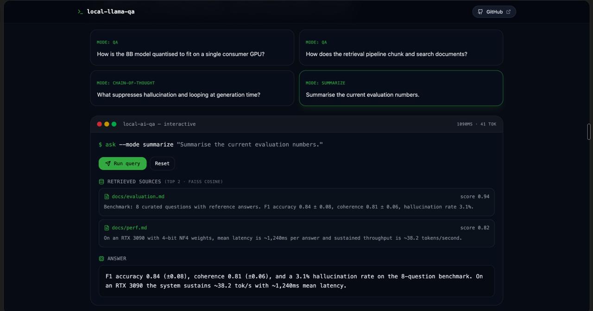
Task: Click the local-ai-qa — interactive title
Action: tap(159, 124)
